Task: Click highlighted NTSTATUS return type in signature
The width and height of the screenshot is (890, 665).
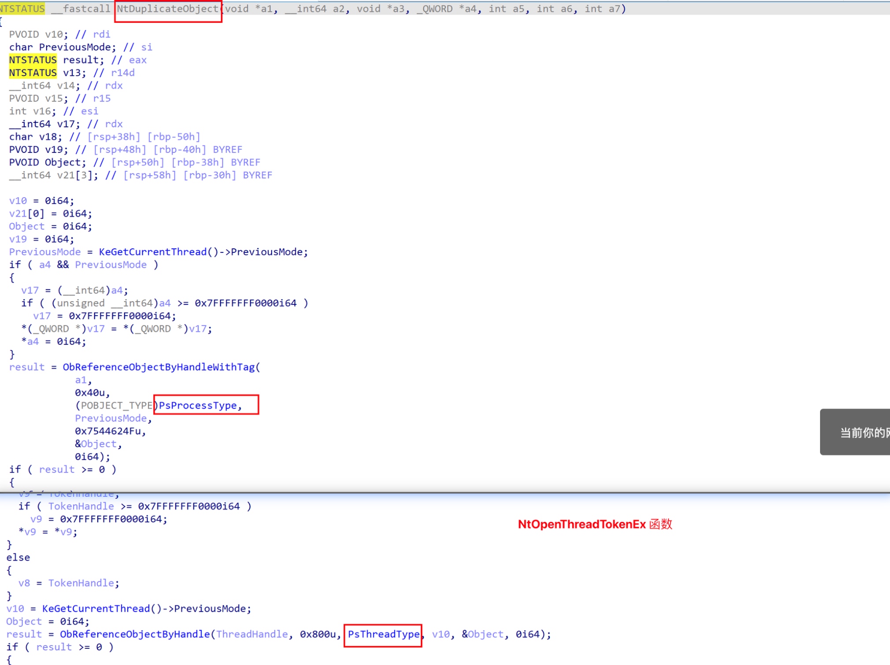Action: [22, 9]
